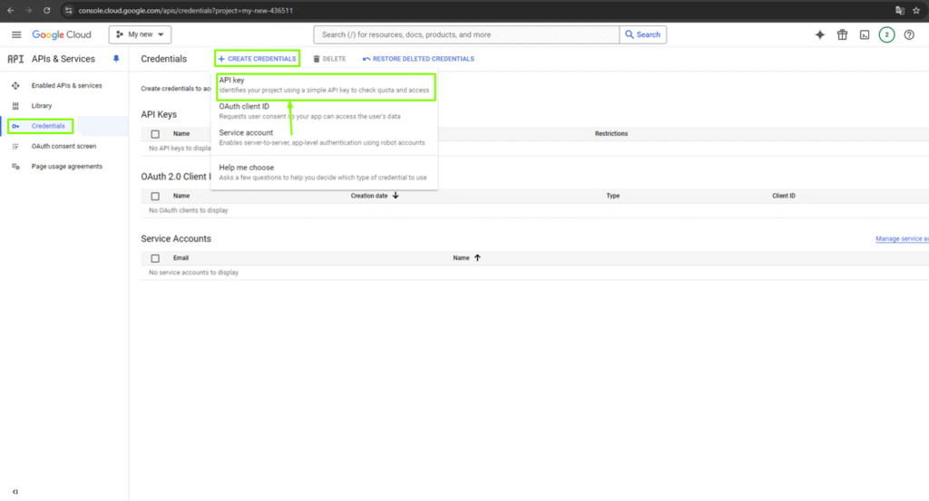Click the translate page icon
929x501 pixels.
click(x=899, y=11)
